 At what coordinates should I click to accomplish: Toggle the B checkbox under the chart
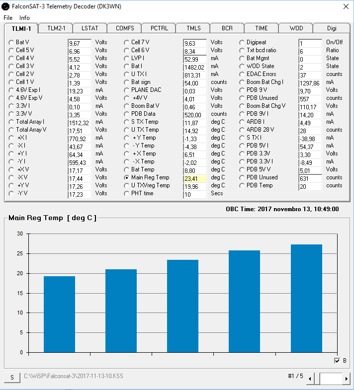click(x=337, y=361)
